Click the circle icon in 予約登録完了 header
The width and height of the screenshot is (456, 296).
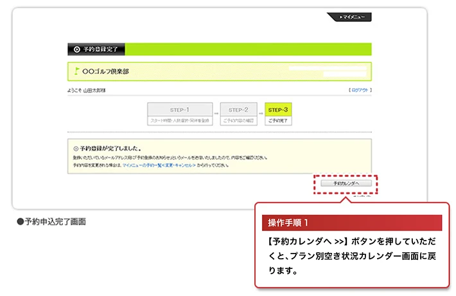coord(77,49)
